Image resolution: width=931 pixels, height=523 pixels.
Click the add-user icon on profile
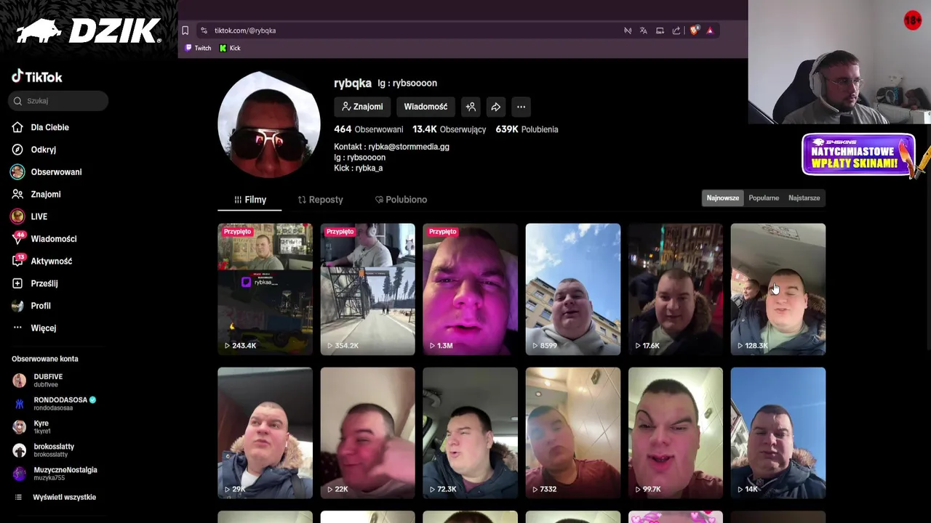coord(471,107)
